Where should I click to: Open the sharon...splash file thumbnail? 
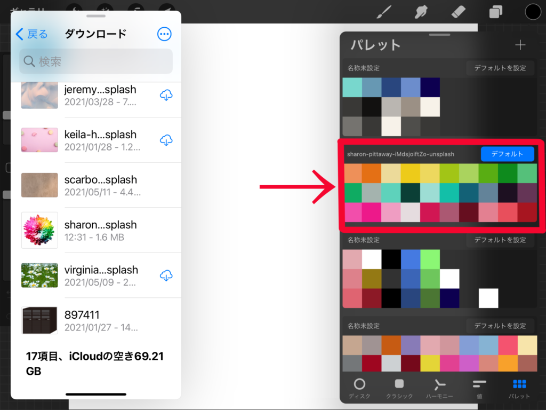[39, 230]
